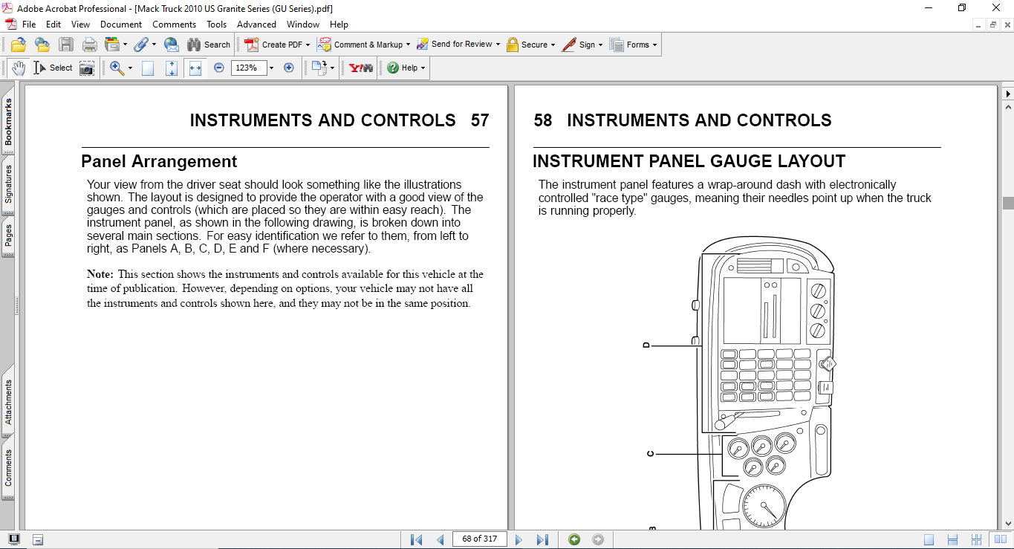
Task: Expand the zoom percentage preset arrow
Action: pyautogui.click(x=272, y=68)
